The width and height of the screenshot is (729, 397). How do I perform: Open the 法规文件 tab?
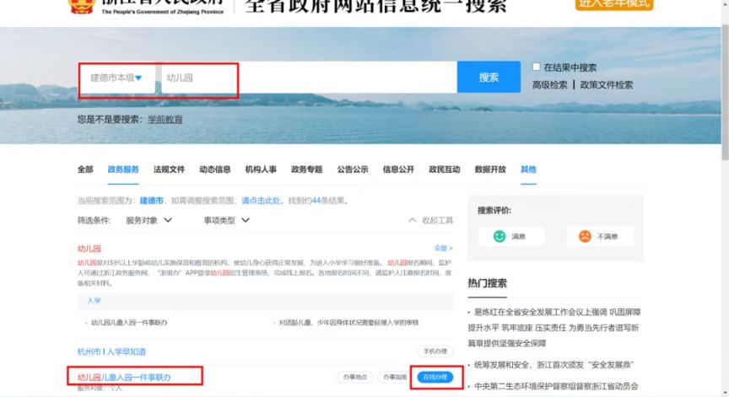point(170,169)
